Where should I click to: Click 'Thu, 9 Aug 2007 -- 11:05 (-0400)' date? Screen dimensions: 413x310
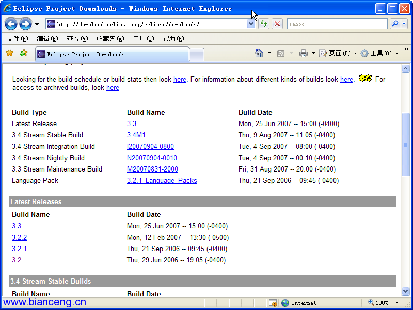[x=287, y=135]
